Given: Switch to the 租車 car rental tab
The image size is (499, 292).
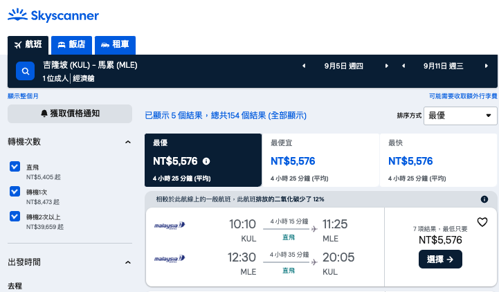Looking at the screenshot, I should coord(115,45).
